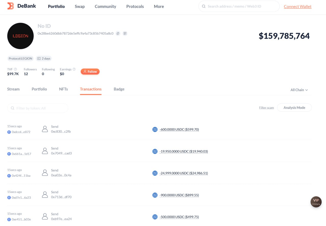Toggle Analysis Mode
326x226 pixels.
click(x=294, y=108)
